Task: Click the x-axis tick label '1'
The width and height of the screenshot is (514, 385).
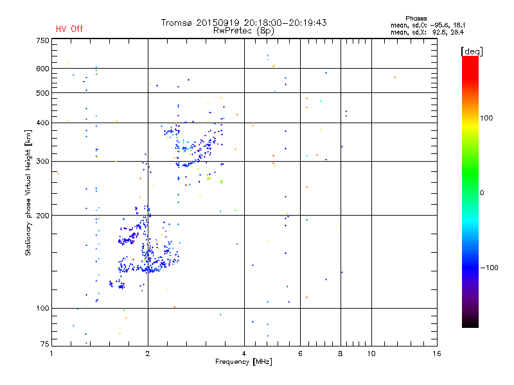Action: point(51,354)
